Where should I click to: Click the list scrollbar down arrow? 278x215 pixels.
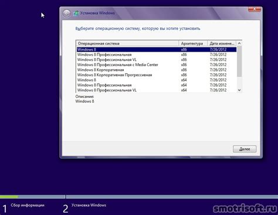point(239,90)
